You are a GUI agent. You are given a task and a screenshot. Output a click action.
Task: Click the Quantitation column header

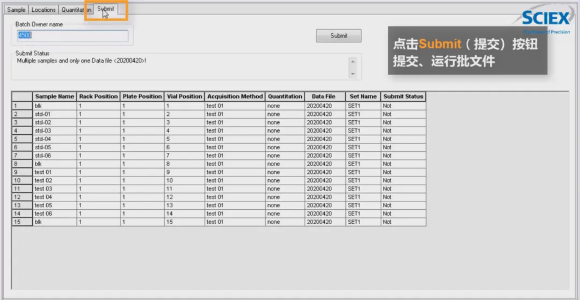[x=285, y=97]
